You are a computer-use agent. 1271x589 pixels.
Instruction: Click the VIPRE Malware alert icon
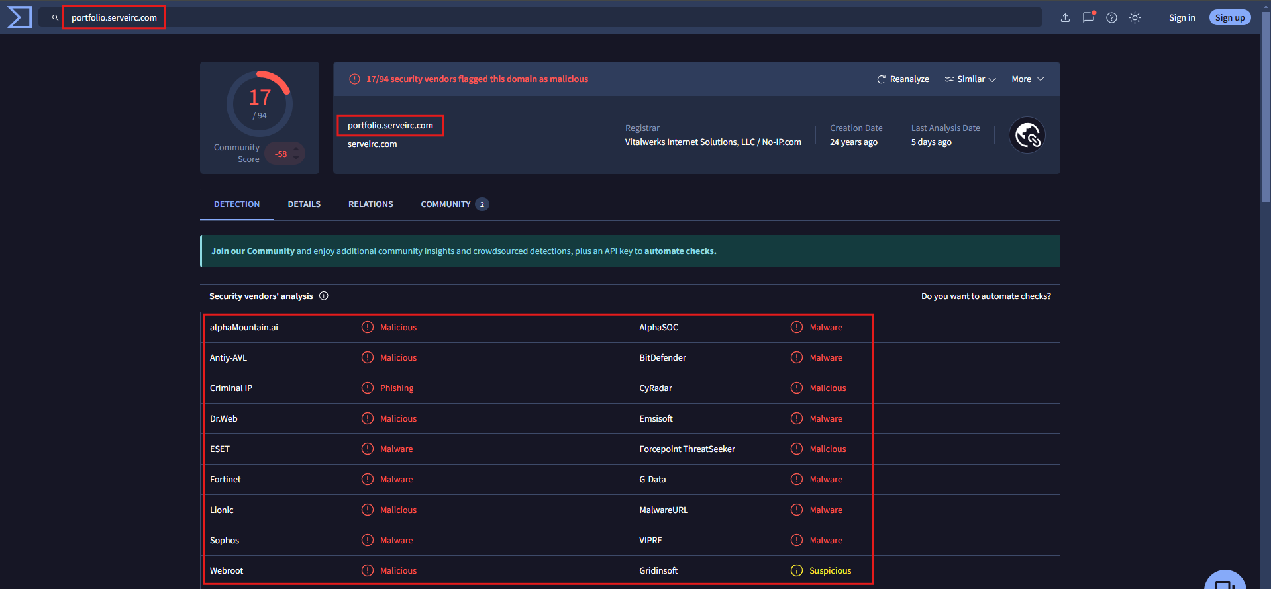click(797, 540)
